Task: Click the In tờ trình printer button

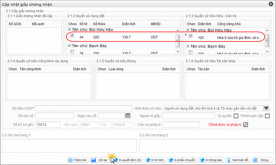Action: 156,160
